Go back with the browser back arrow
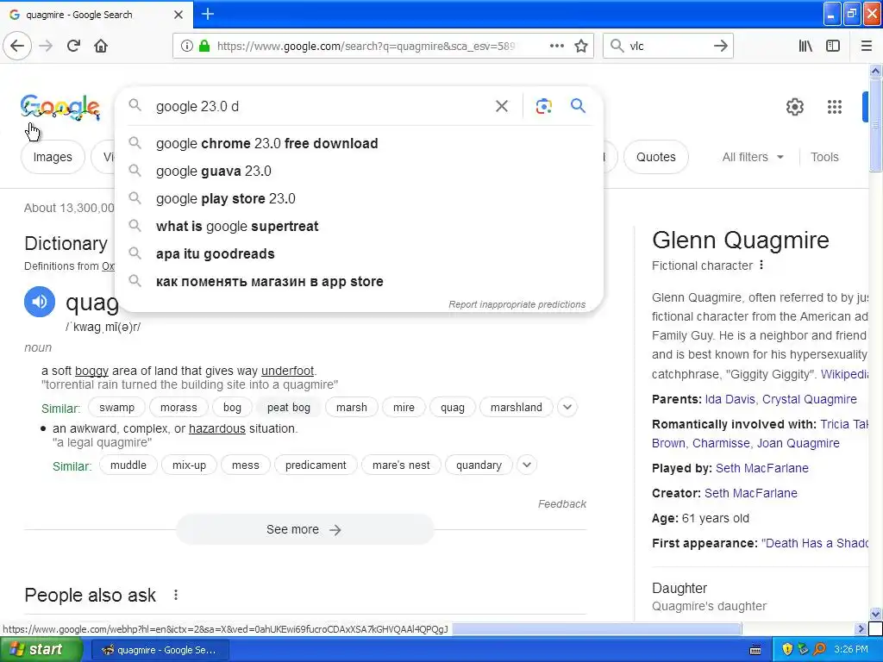Screen dimensions: 883x662 (17, 47)
